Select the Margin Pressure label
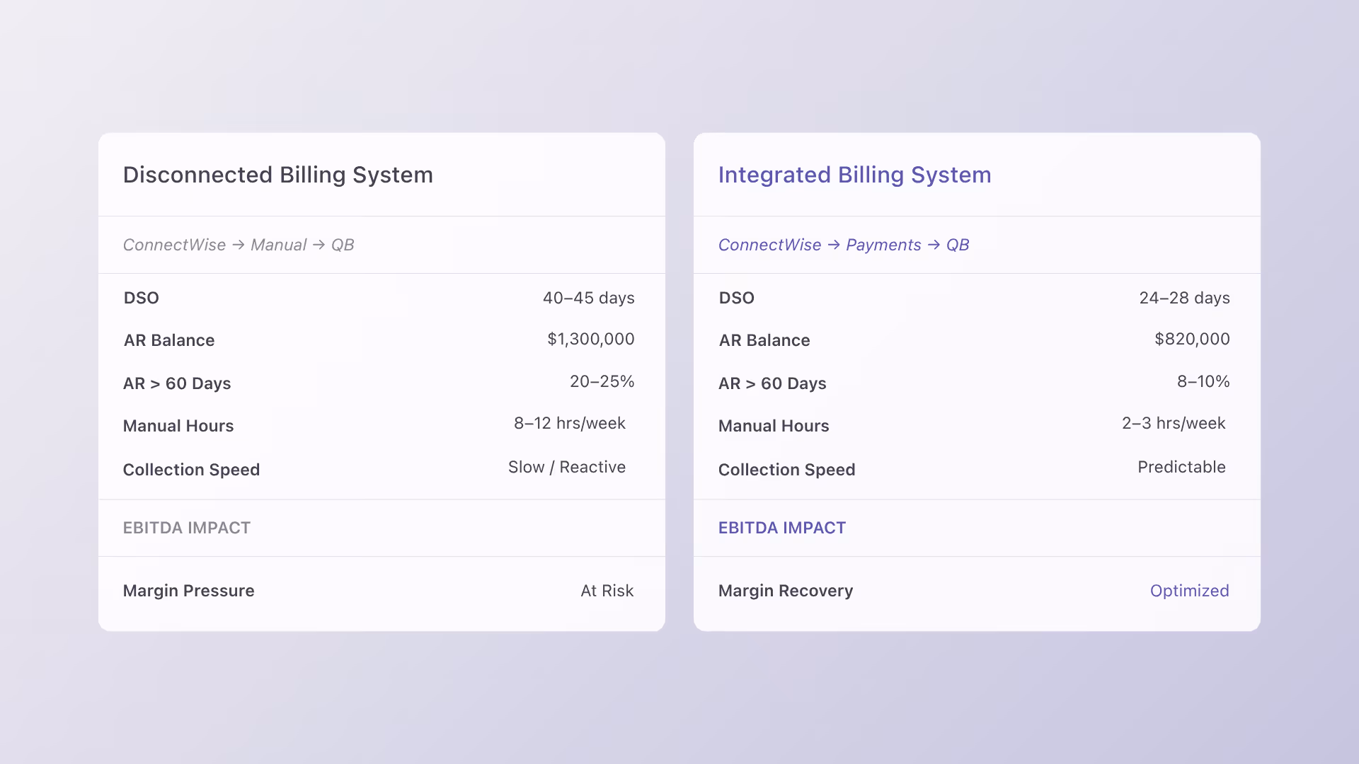Screen dimensions: 1359x764 [189, 591]
